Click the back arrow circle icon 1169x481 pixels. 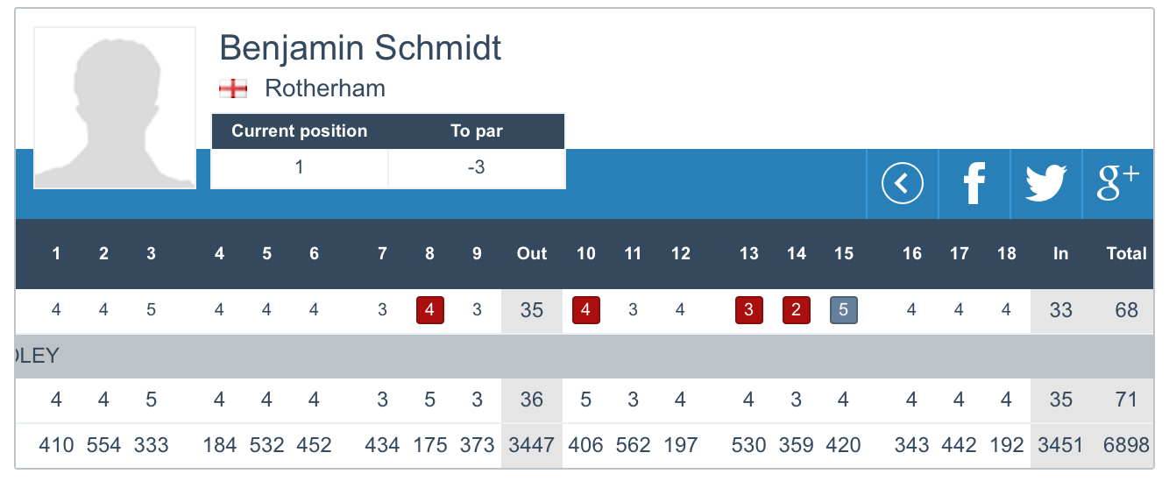902,184
